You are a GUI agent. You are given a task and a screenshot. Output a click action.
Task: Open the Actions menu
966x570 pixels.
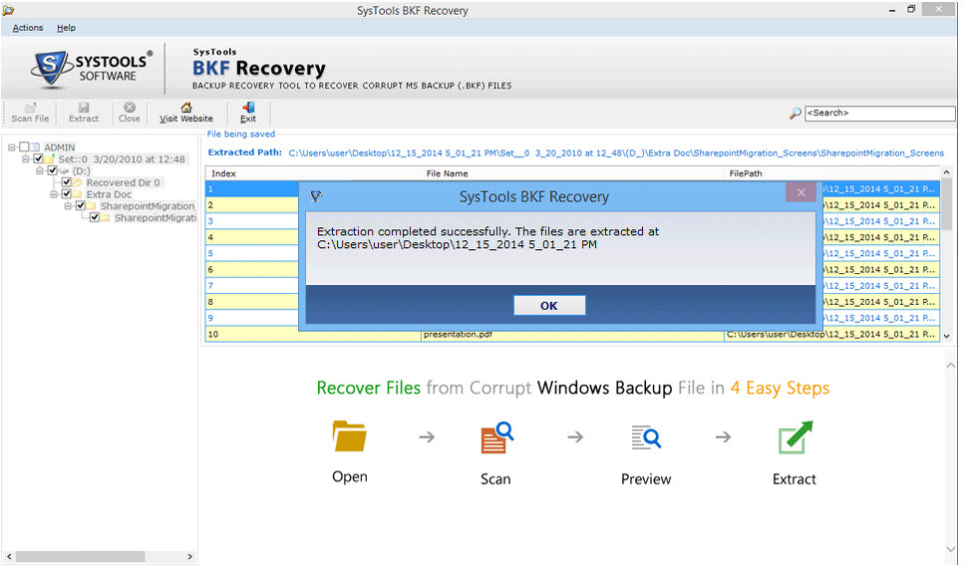tap(28, 28)
